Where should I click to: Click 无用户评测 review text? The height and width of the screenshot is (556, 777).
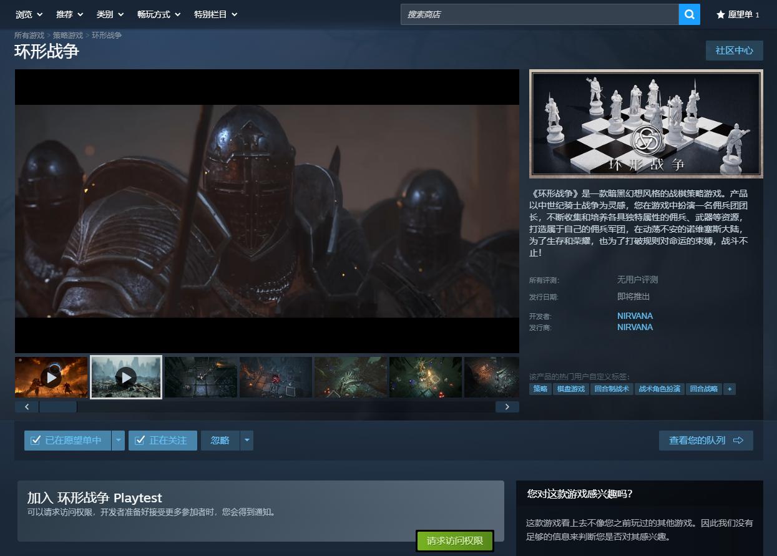tap(637, 280)
